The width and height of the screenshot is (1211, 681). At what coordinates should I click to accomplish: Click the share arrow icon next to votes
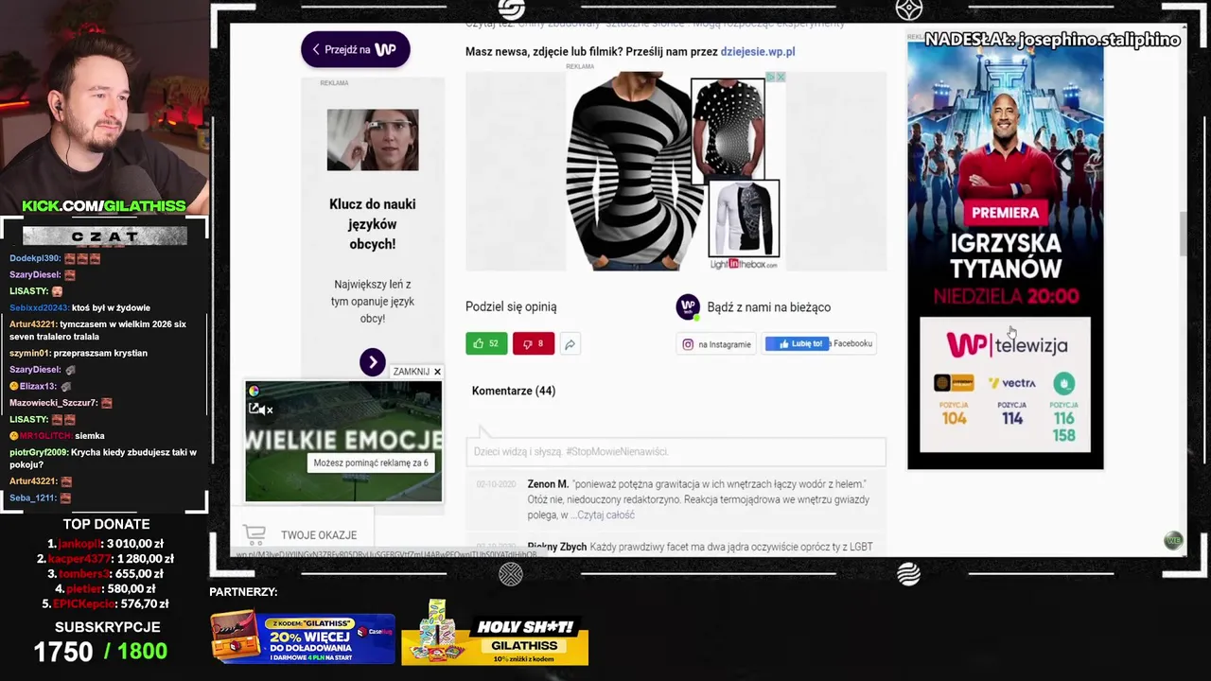[x=570, y=344]
